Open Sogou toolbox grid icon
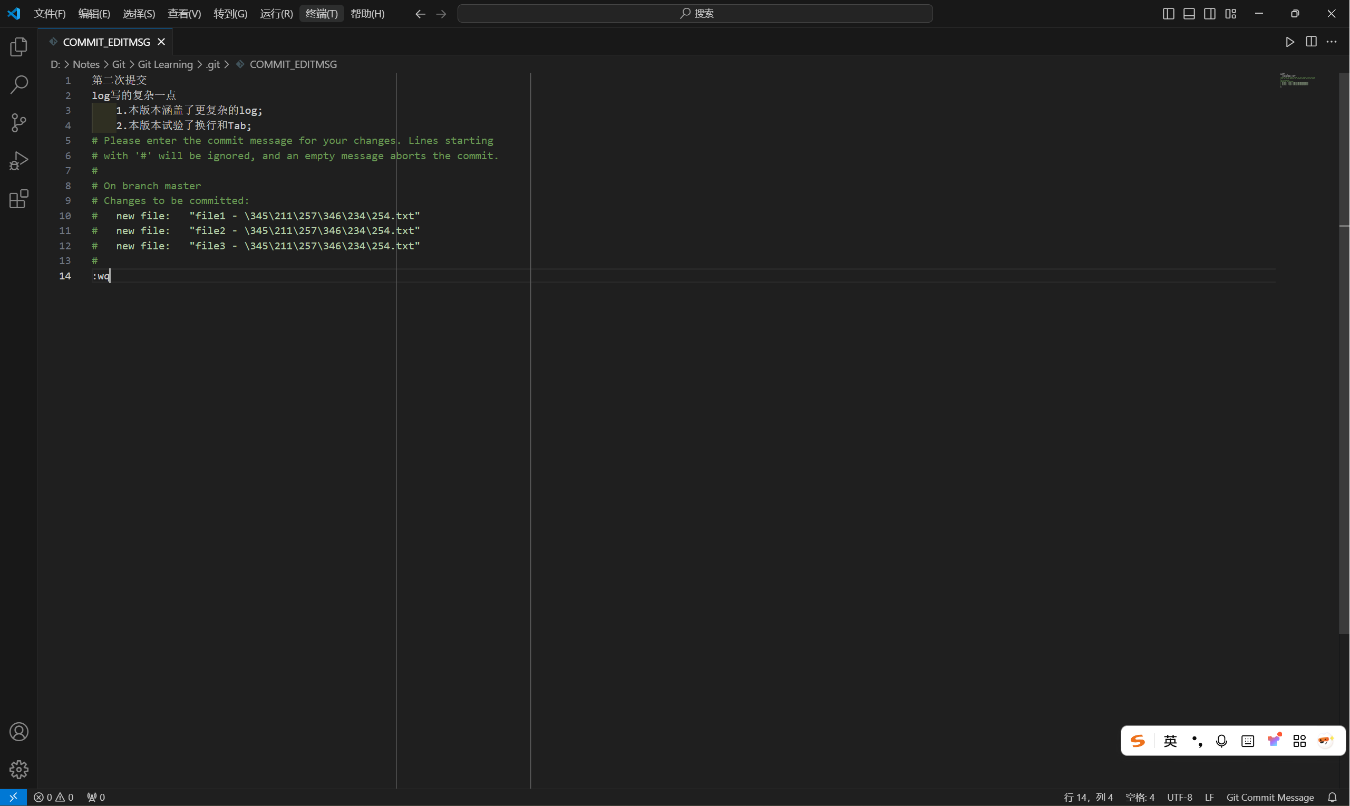The image size is (1350, 806). [1299, 741]
